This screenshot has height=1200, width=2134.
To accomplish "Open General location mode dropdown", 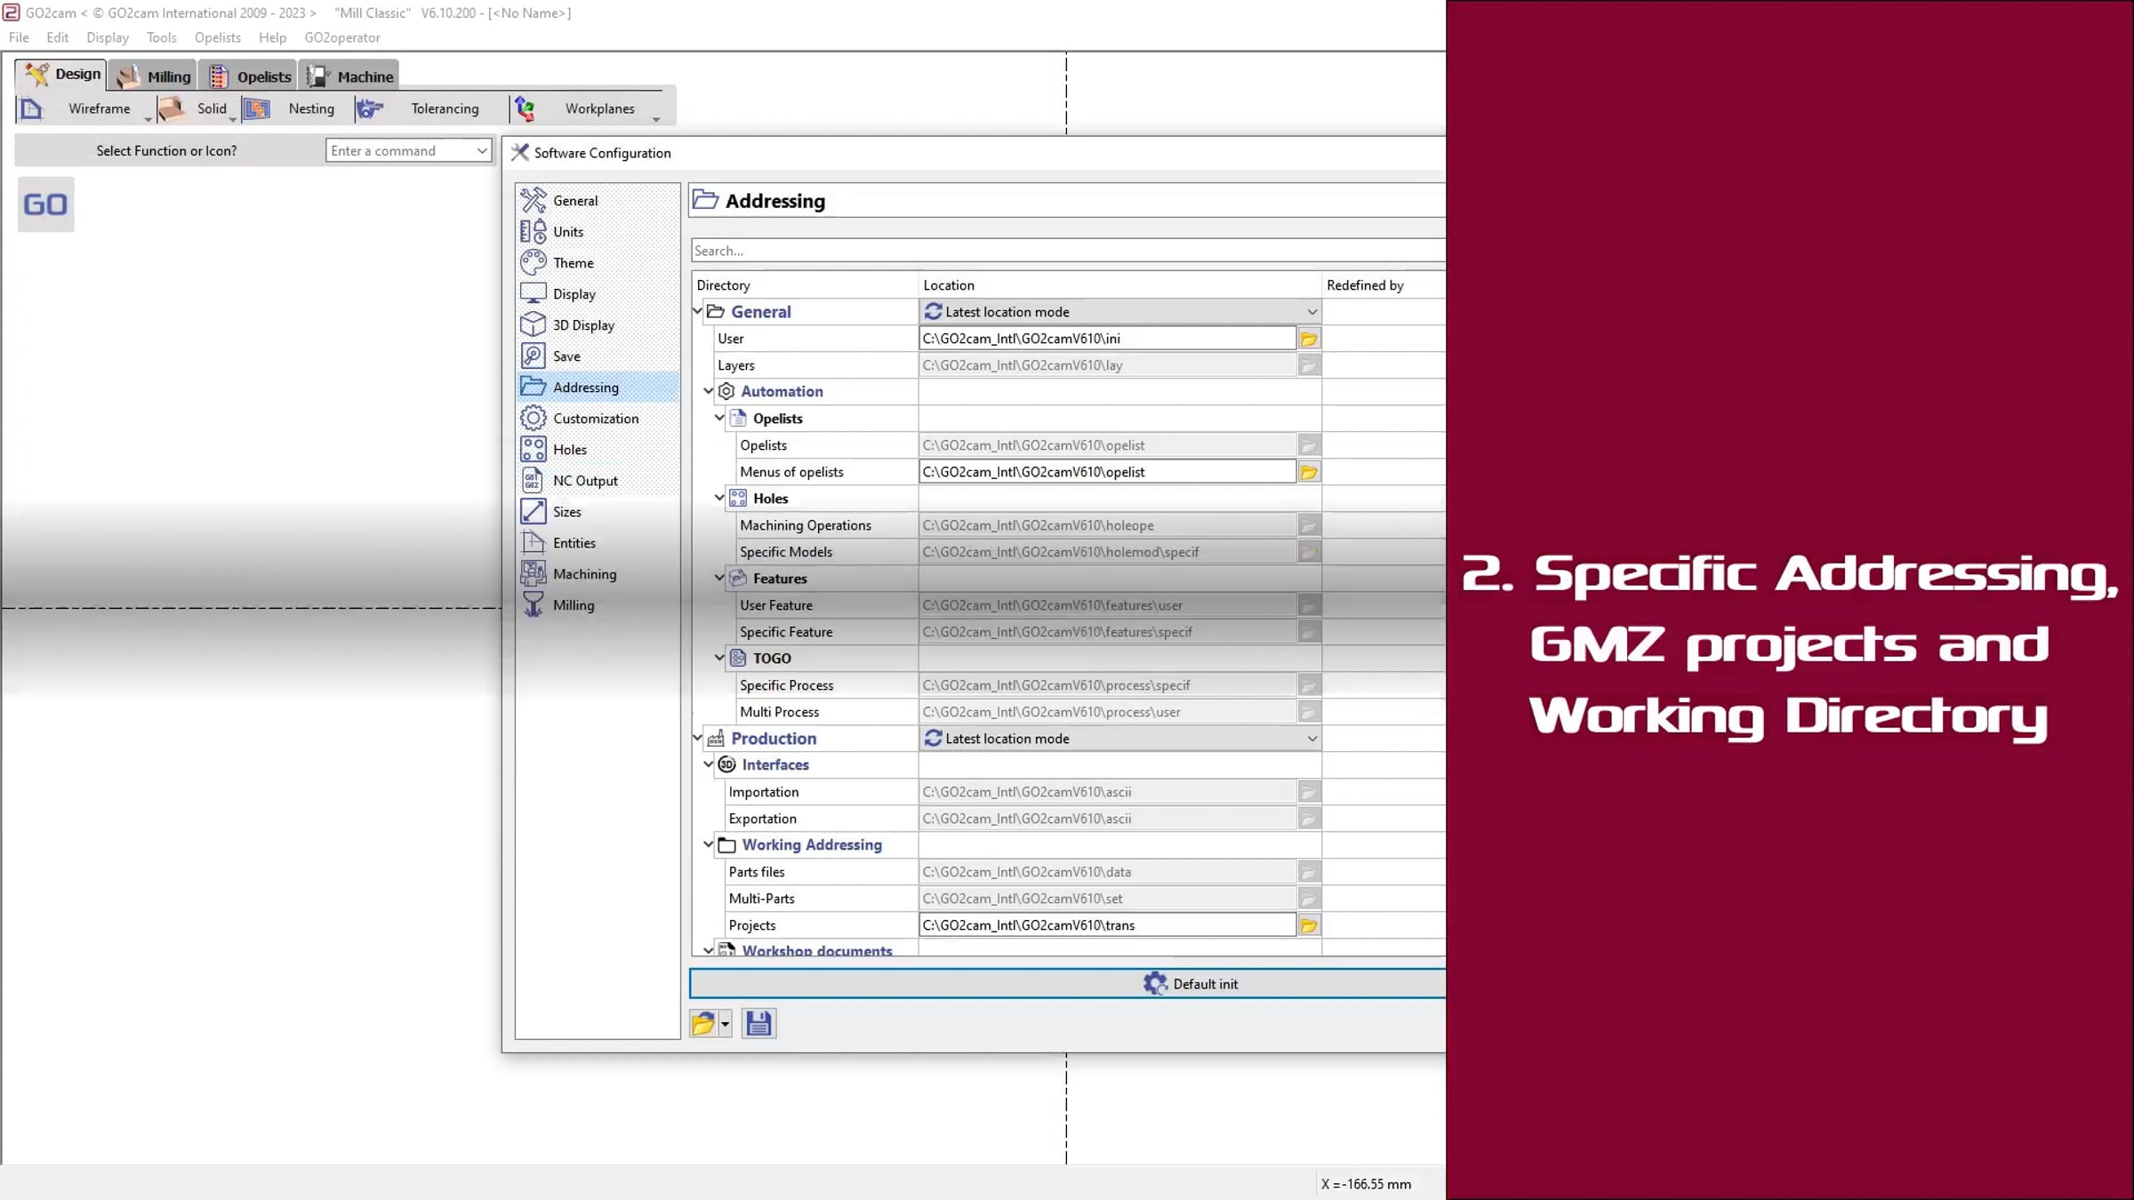I will click(1120, 312).
